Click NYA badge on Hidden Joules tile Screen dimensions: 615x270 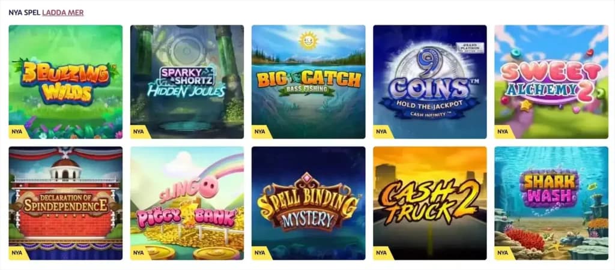[139, 131]
